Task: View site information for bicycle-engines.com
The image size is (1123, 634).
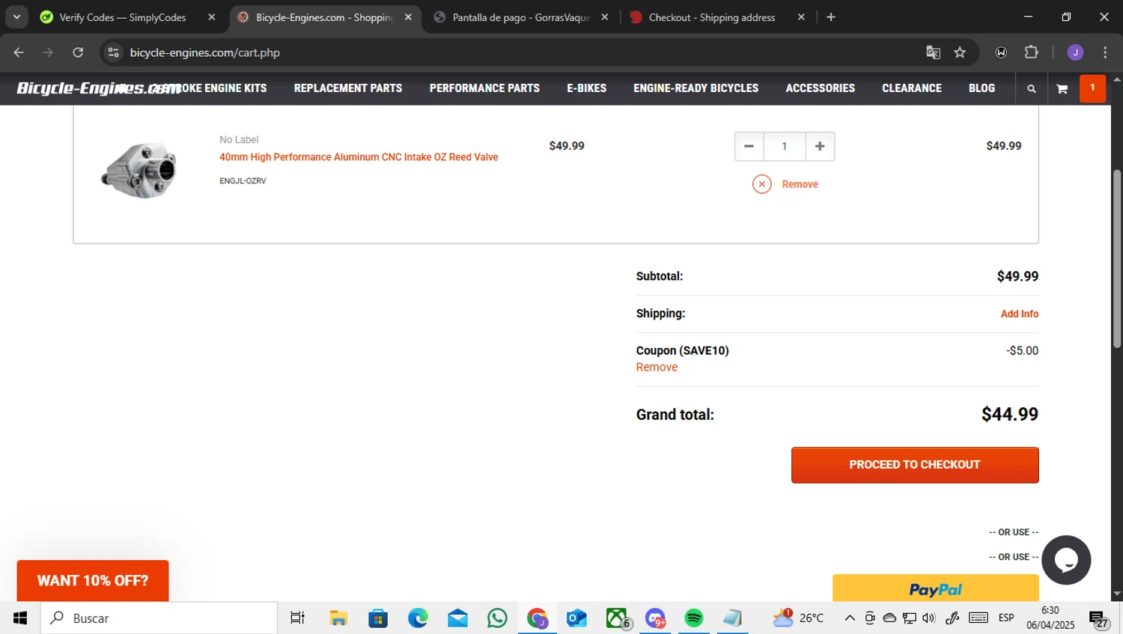Action: (113, 52)
